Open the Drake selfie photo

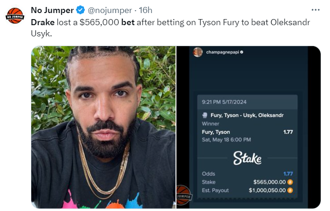click(x=103, y=127)
